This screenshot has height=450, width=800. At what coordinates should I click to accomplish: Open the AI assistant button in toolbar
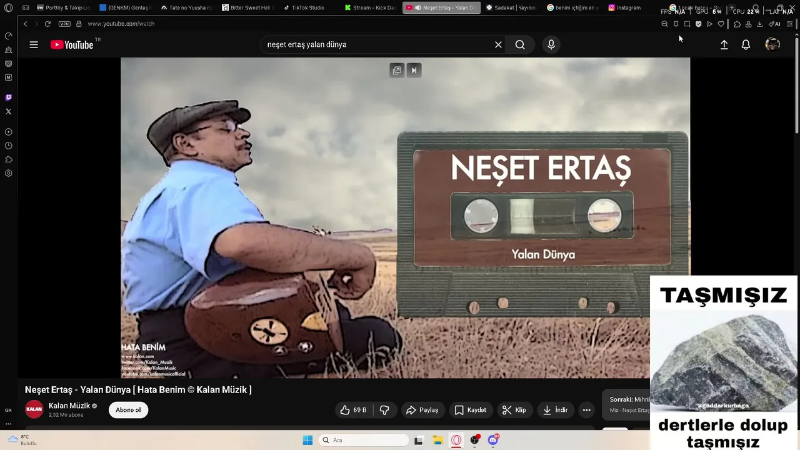click(x=774, y=24)
